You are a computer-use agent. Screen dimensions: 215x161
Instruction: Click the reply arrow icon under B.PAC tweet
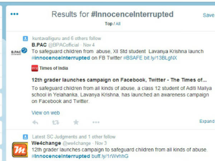pyautogui.click(x=35, y=122)
